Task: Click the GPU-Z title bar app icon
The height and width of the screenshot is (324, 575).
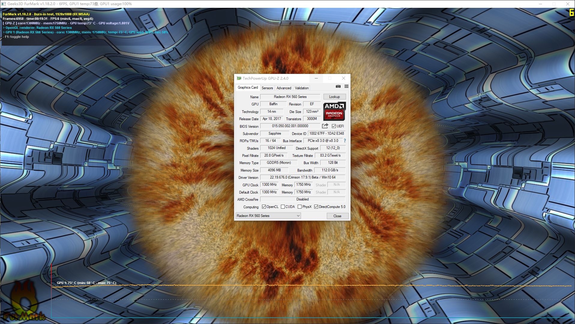Action: point(239,78)
